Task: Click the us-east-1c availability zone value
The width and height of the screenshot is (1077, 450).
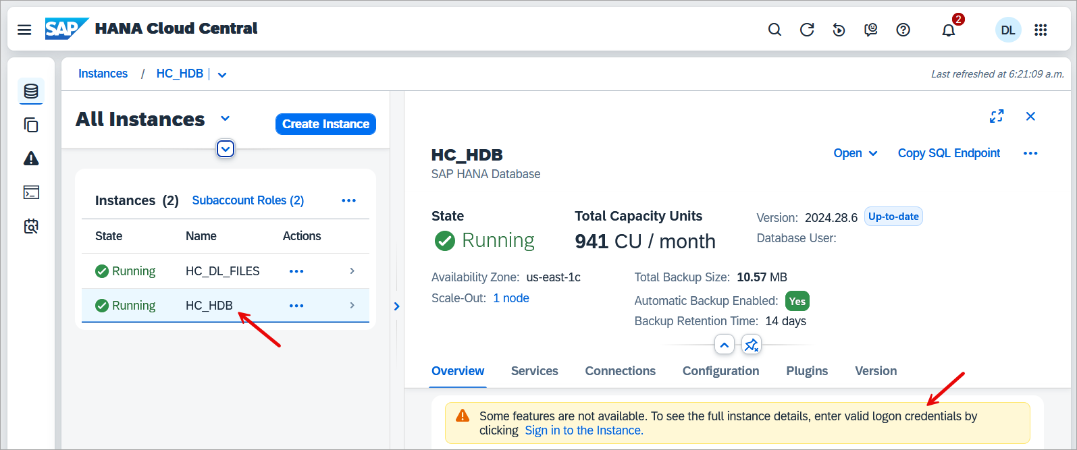Action: click(554, 277)
